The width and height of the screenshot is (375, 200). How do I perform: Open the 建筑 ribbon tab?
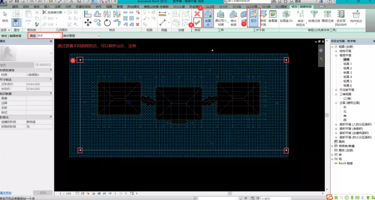[x=15, y=7]
